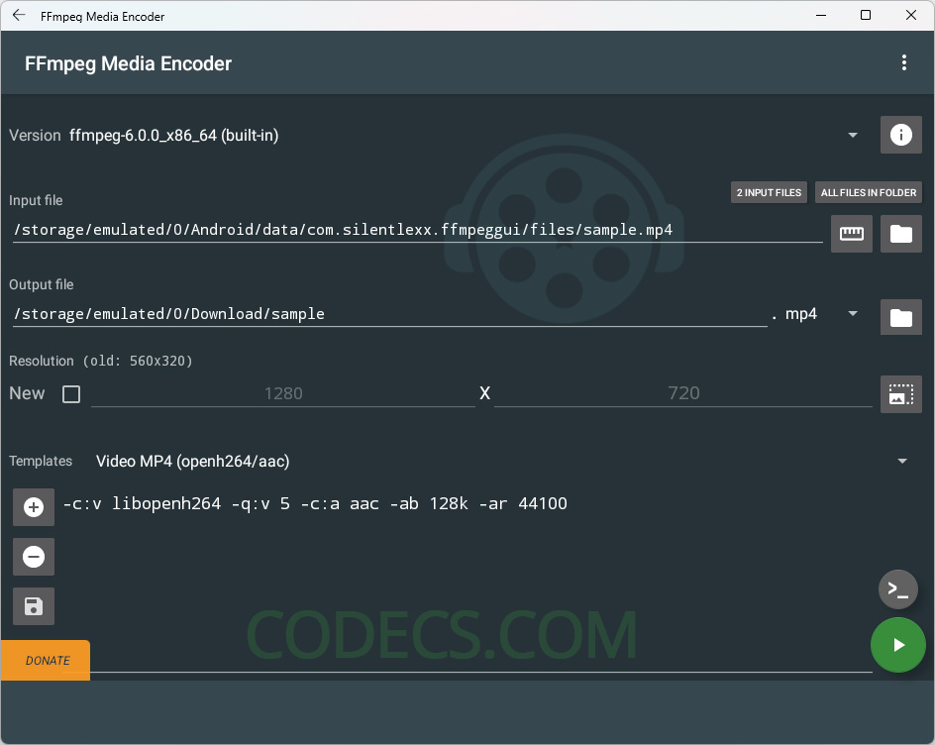The width and height of the screenshot is (935, 745).
Task: Open the input file duration trim tool
Action: click(x=852, y=233)
